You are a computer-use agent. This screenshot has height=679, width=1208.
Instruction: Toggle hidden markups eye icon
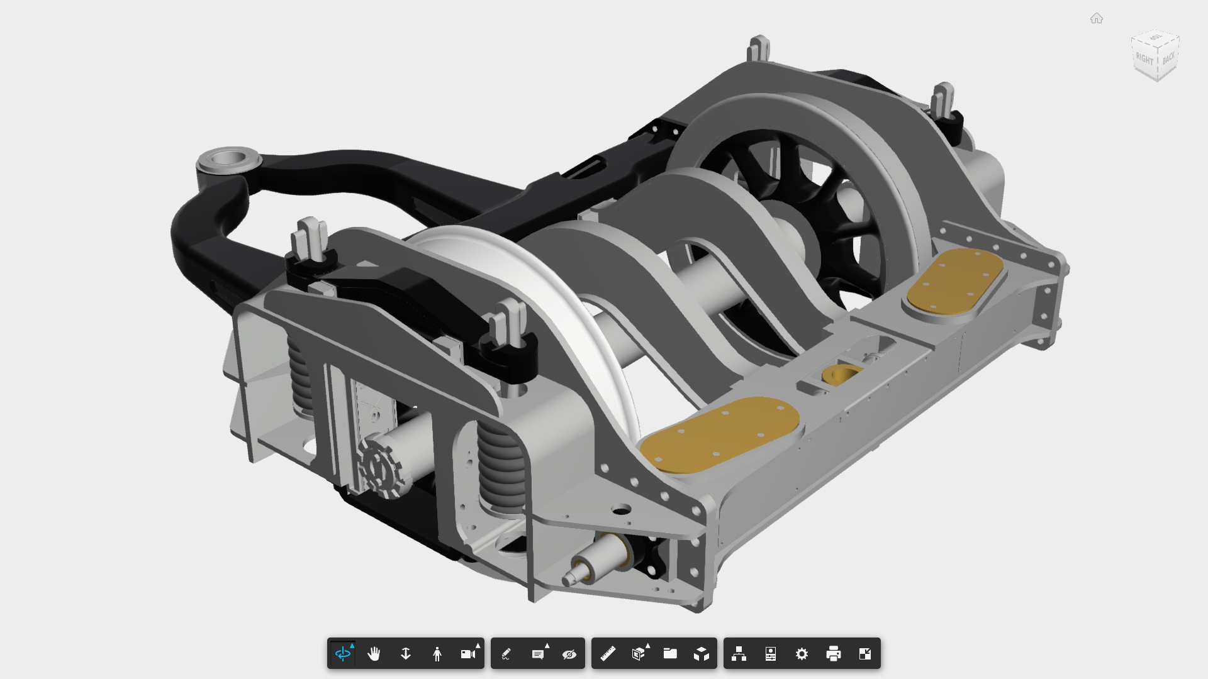[569, 654]
